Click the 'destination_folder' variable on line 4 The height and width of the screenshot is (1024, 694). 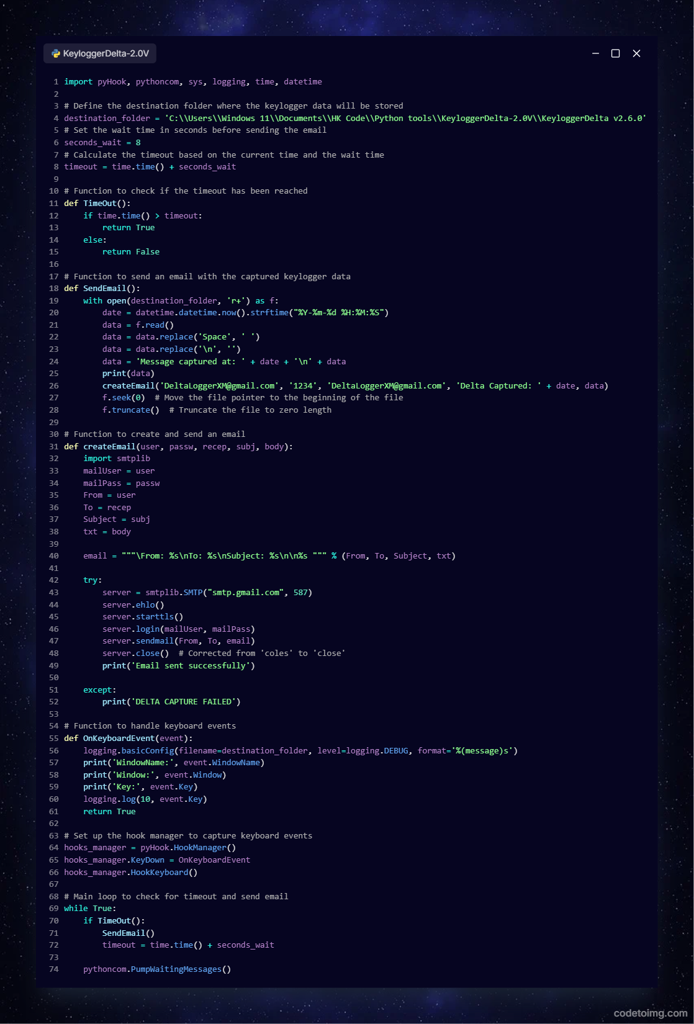coord(107,119)
